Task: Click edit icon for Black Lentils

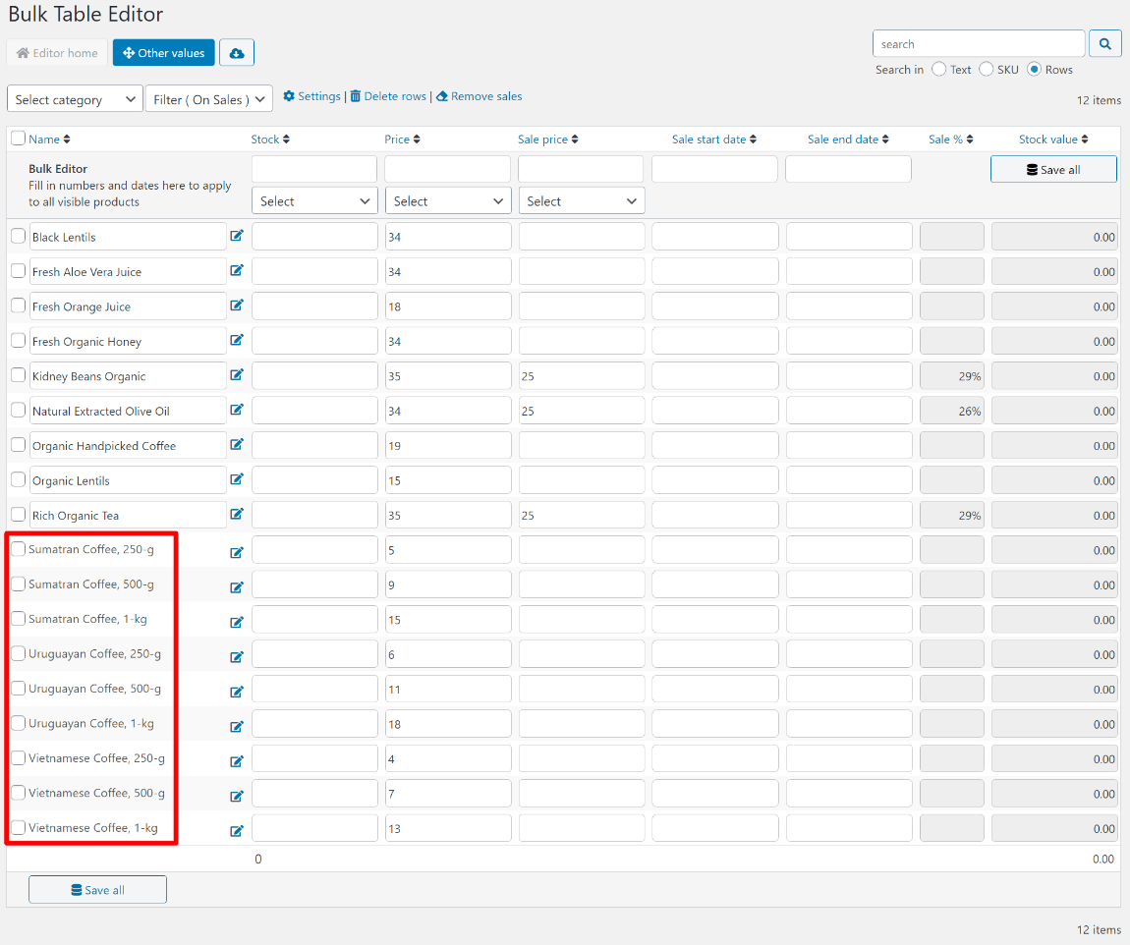Action: coord(237,236)
